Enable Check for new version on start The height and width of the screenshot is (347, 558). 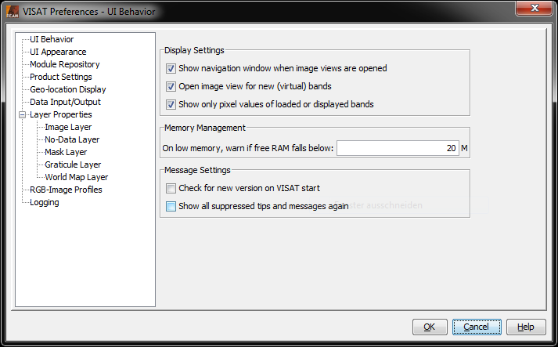(x=171, y=188)
